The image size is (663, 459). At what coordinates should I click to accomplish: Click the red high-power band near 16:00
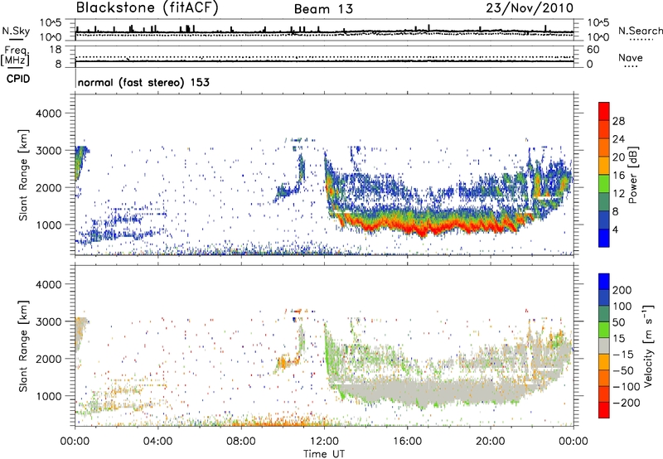[x=408, y=228]
